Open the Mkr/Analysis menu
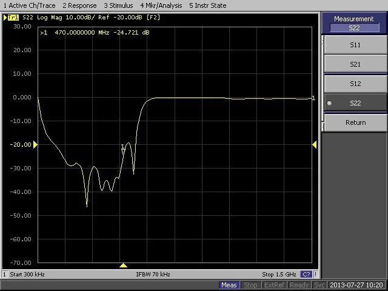Viewport: 388px width, 291px height. click(161, 5)
